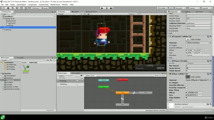Select the Move tool in toolbar
Image resolution: width=214 pixels, height=120 pixels.
click(8, 8)
